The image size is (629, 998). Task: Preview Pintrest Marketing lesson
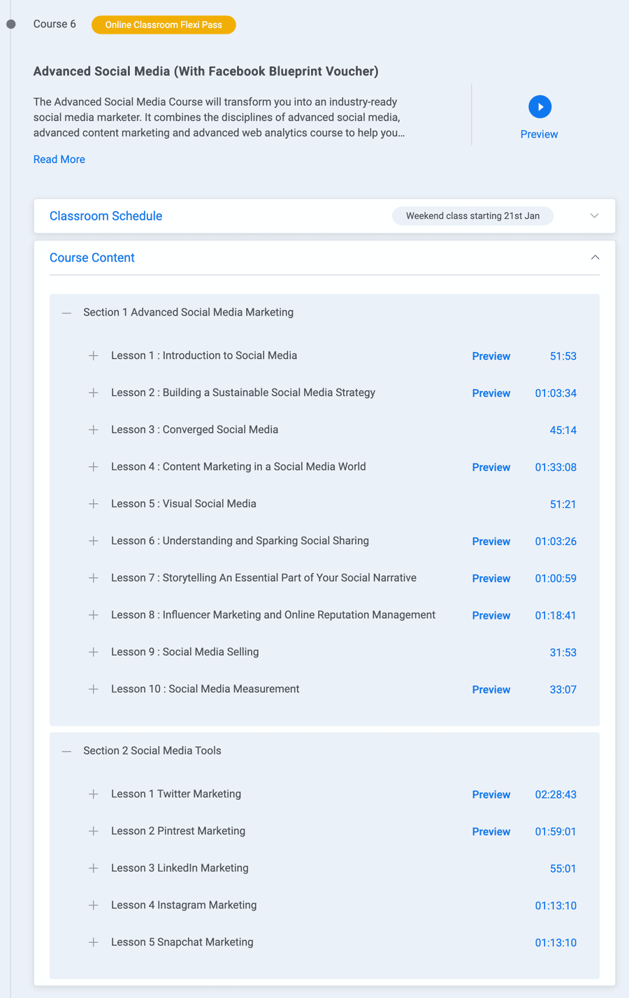(x=491, y=832)
